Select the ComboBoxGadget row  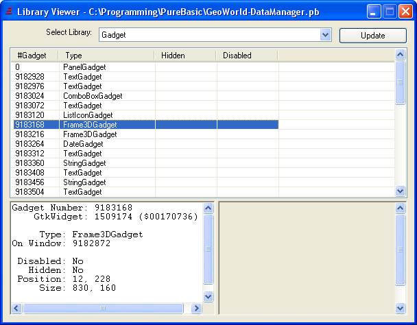[x=145, y=96]
